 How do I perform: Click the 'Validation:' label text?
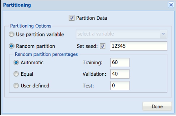pos(94,74)
